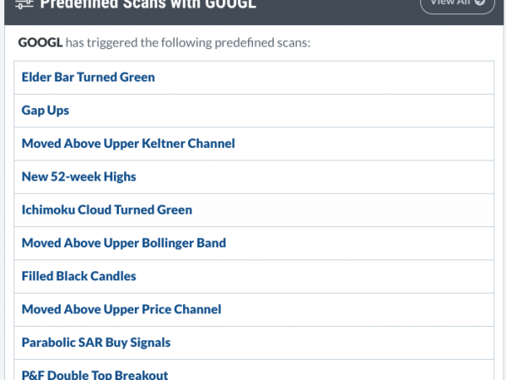Open the New 52-week Highs scan
This screenshot has width=506, height=380.
[x=78, y=176]
